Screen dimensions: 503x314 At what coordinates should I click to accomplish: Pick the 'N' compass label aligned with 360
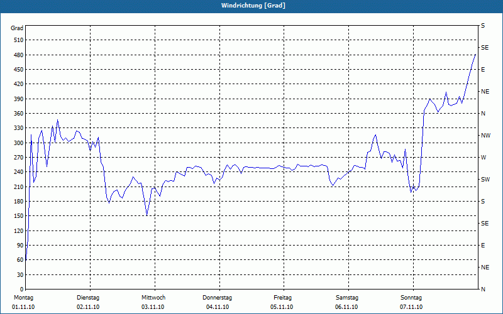tap(484, 114)
